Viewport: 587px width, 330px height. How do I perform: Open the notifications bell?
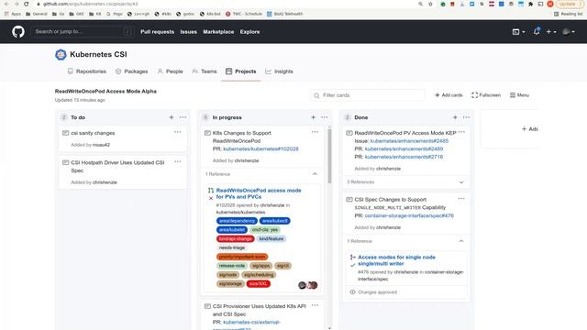tap(537, 31)
